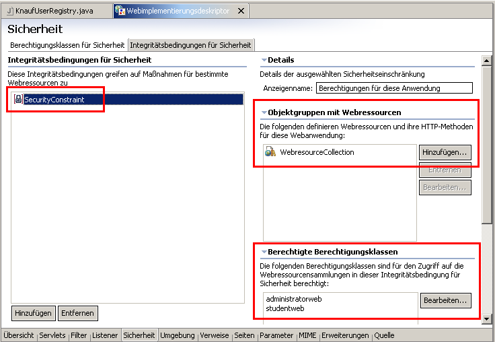Click the vertical scrollbar thumb in Details pane
495x342 pixels.
486,145
